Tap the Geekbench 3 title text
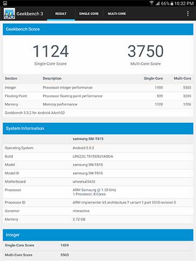Viewport: 196px width, 261px height. (x=30, y=14)
